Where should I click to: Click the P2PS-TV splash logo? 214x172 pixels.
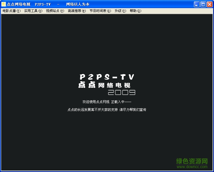click(x=107, y=77)
